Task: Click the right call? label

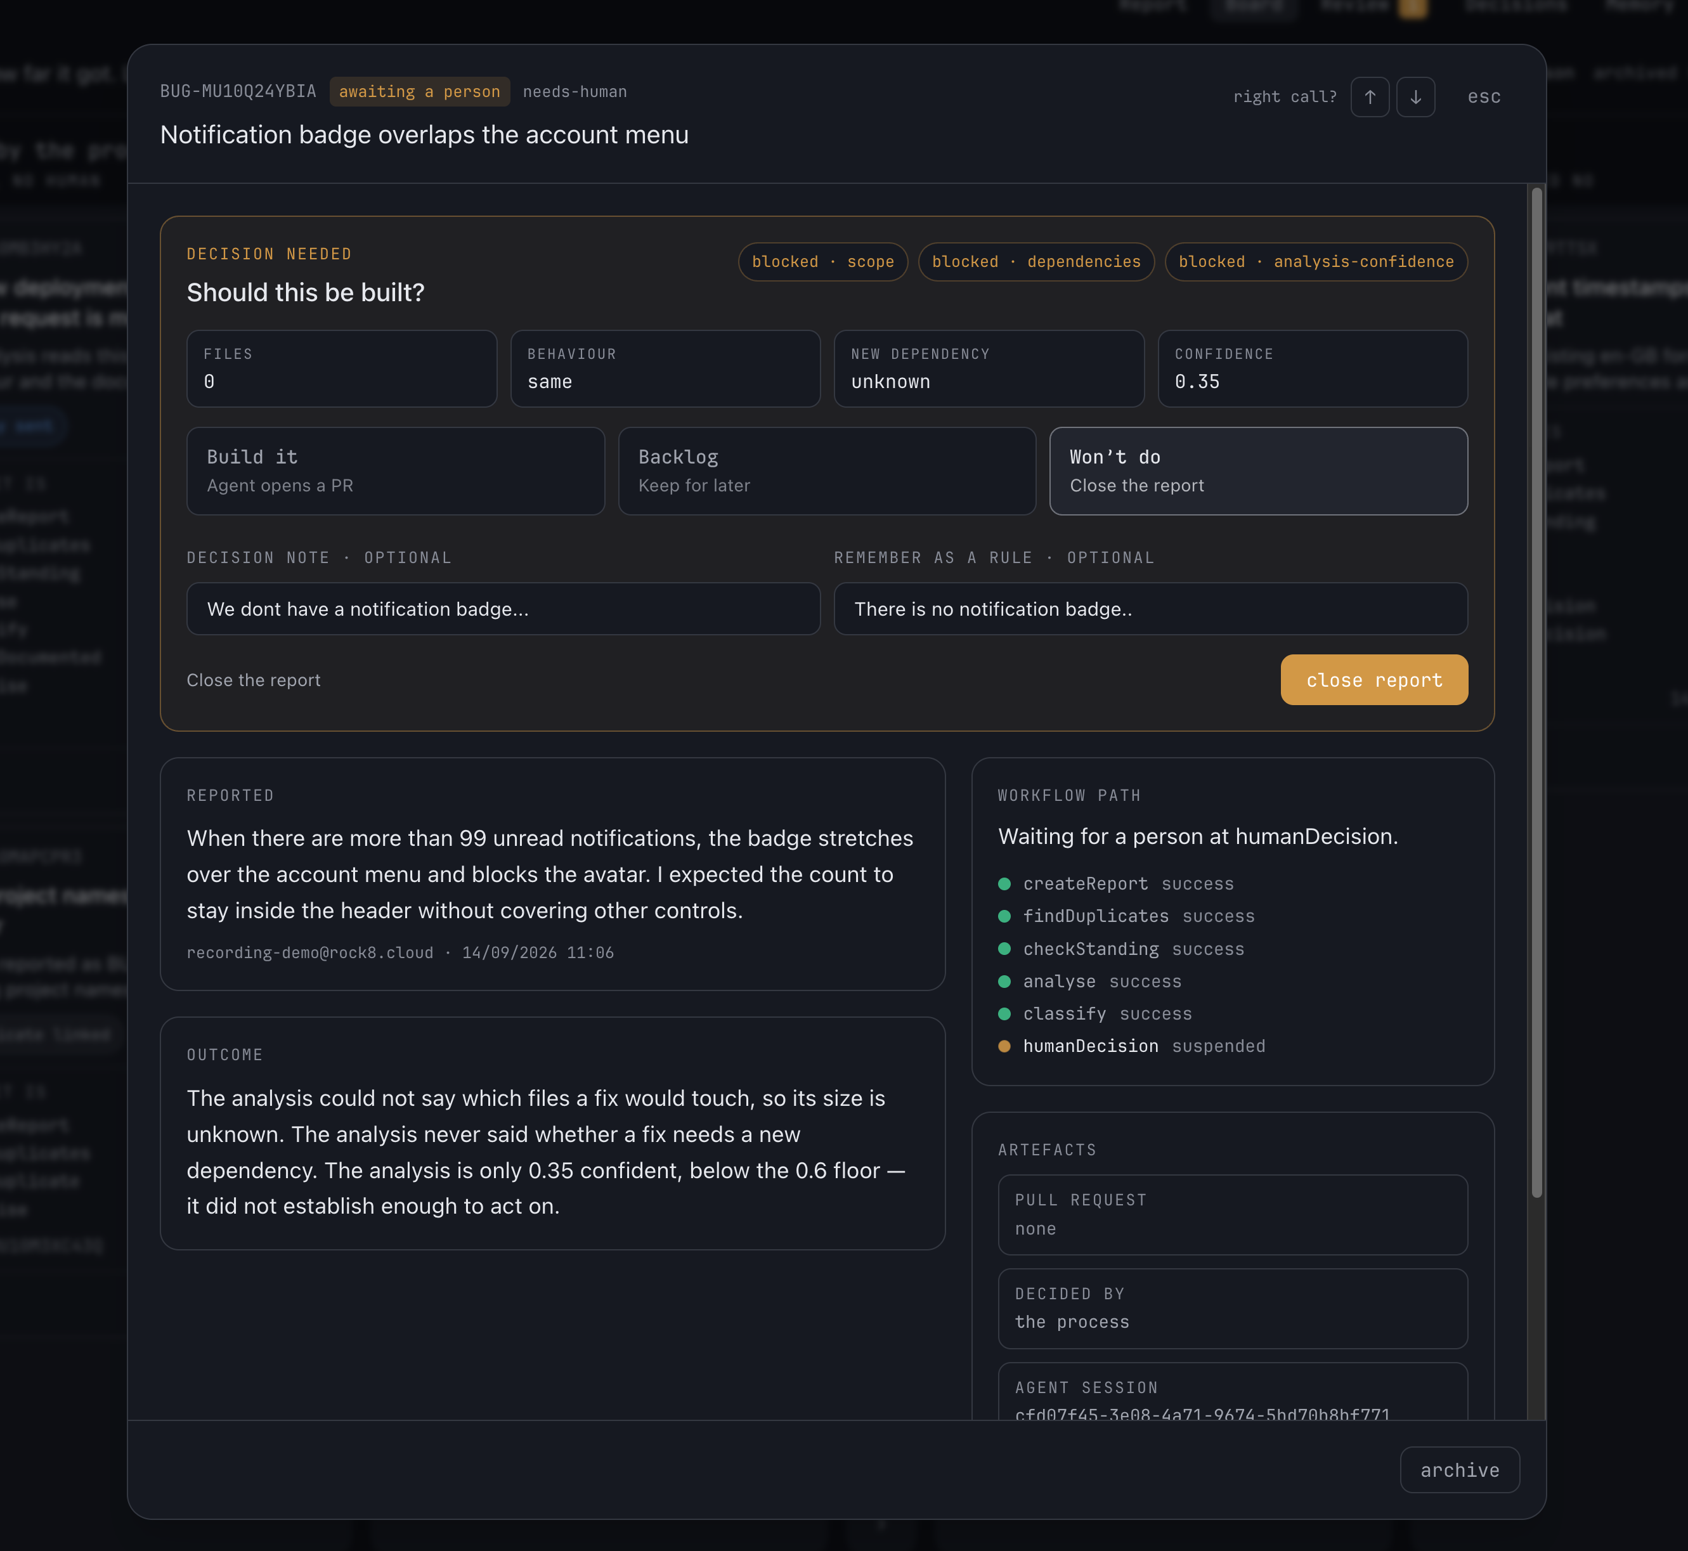Action: pyautogui.click(x=1284, y=96)
